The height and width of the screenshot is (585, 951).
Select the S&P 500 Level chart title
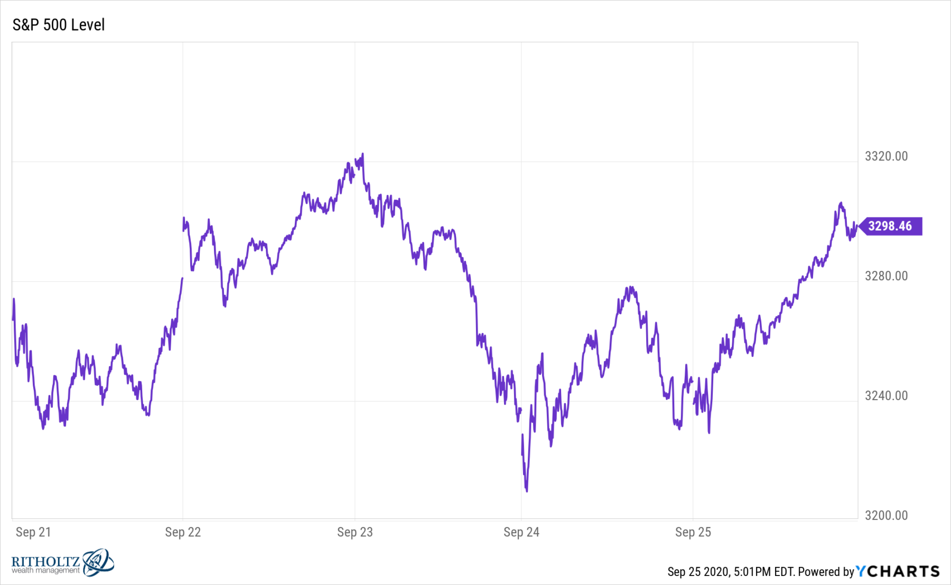(x=59, y=25)
